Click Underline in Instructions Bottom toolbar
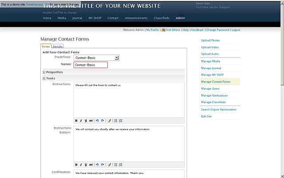This screenshot has width=284, height=178. 86,164
